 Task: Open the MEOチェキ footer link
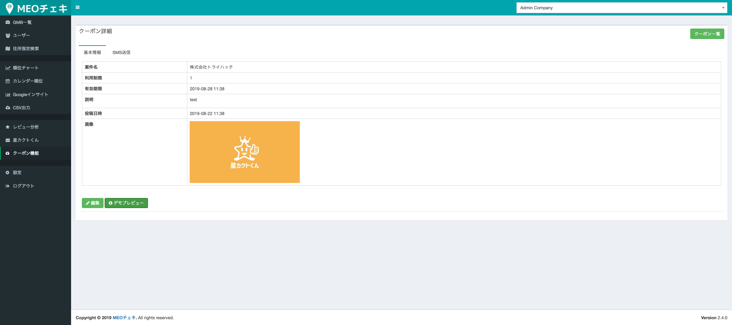[124, 318]
